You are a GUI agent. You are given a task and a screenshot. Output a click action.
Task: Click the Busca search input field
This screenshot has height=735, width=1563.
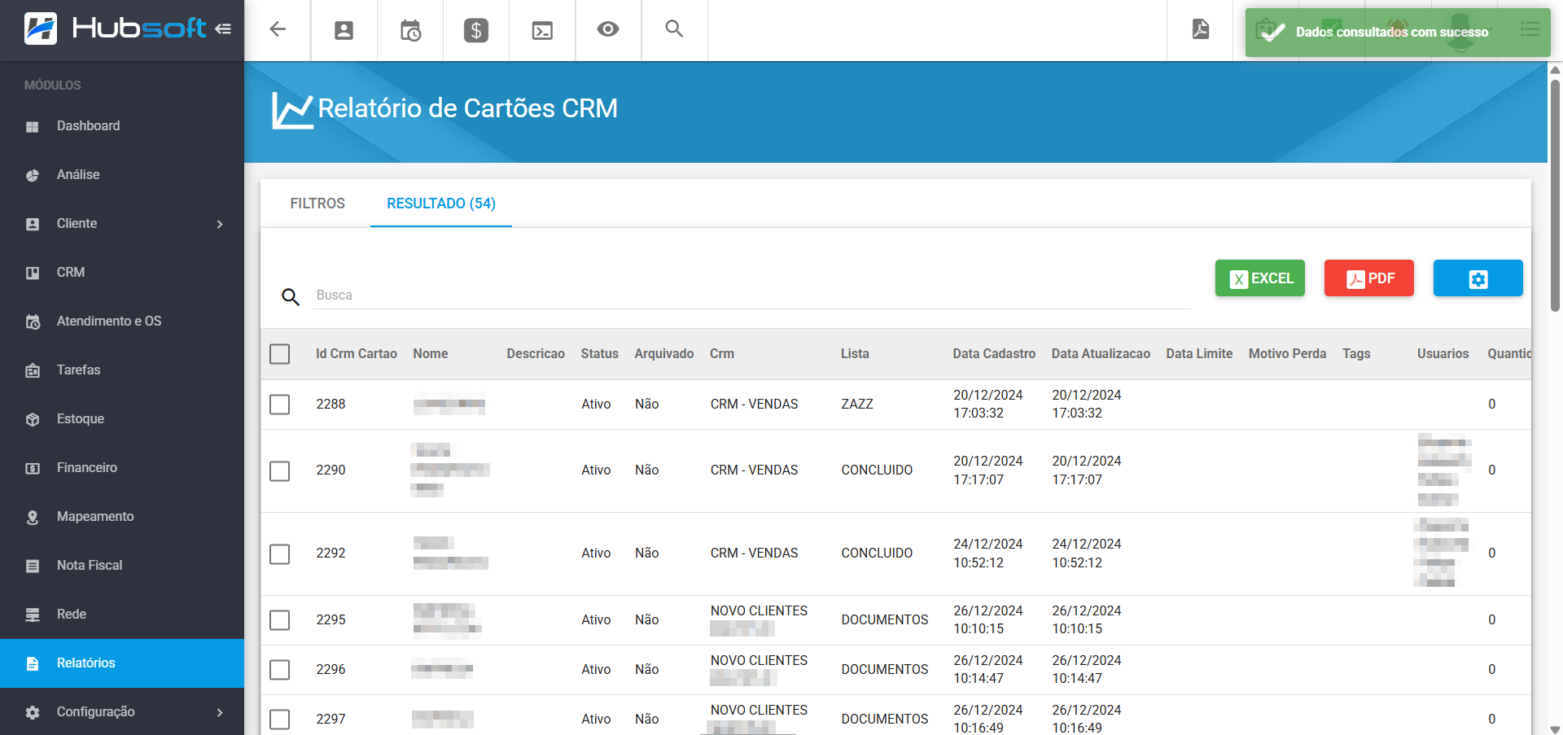749,295
